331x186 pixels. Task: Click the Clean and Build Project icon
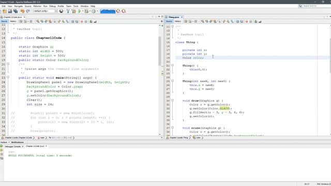coord(73,11)
